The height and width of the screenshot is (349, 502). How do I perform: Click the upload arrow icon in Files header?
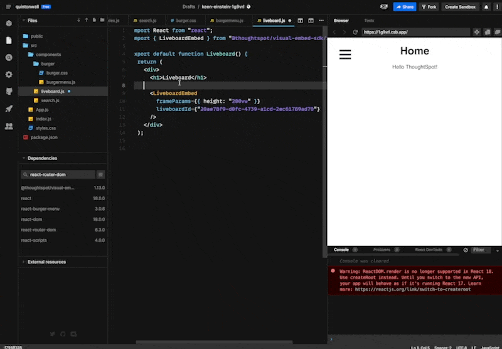click(x=87, y=20)
